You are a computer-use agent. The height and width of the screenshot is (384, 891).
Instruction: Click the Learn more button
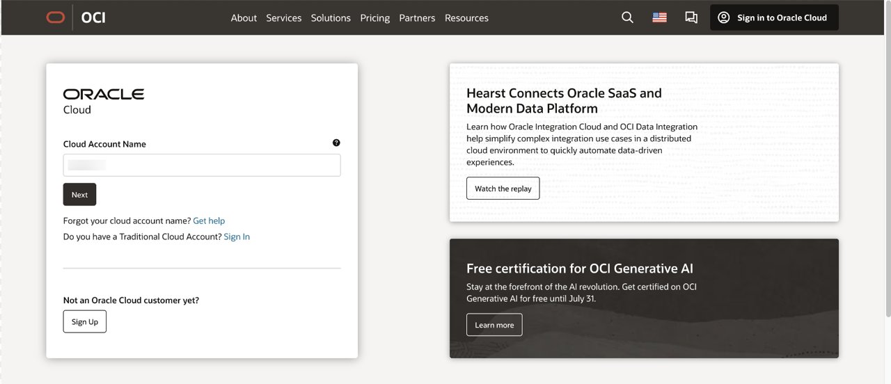[494, 325]
